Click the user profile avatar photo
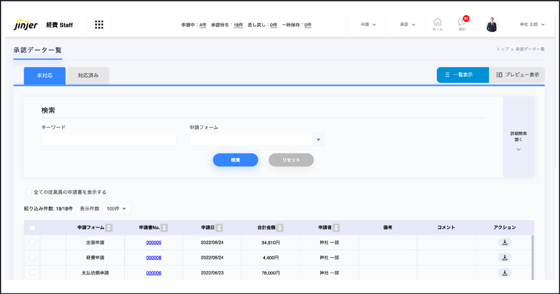Screen dimensions: 560x294 tap(492, 25)
